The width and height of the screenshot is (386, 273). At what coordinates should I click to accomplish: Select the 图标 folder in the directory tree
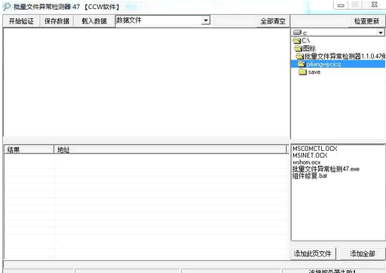(x=309, y=48)
